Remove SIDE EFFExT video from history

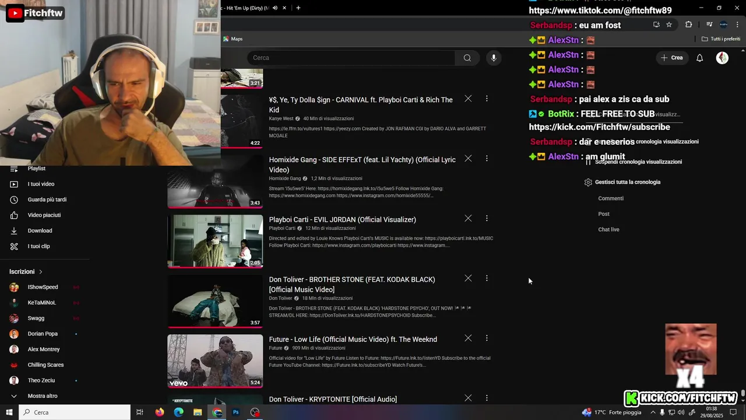pyautogui.click(x=468, y=158)
